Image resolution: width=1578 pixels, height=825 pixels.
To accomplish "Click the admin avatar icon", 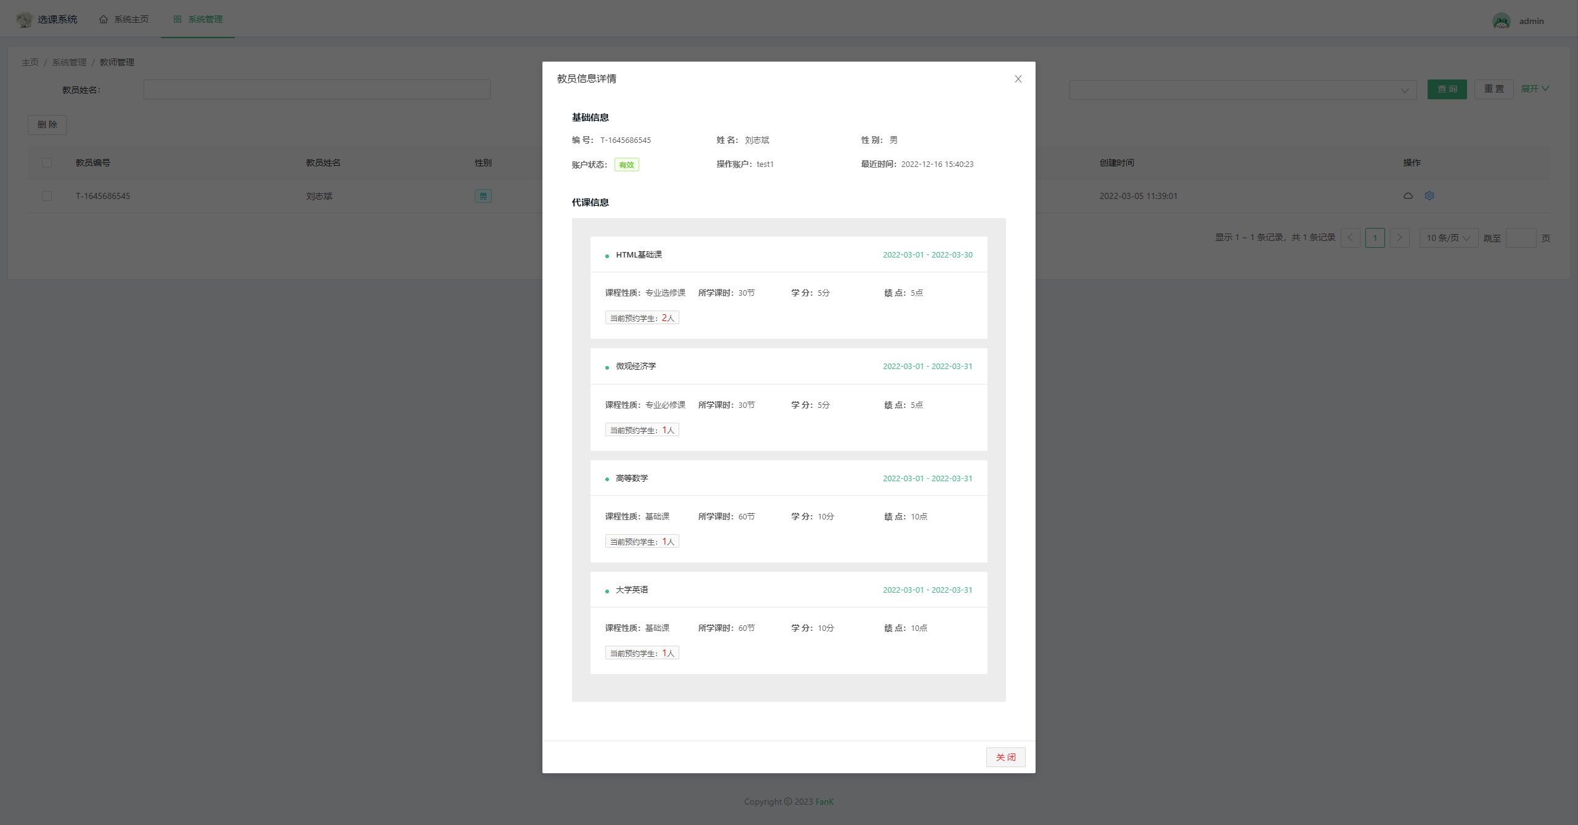I will (x=1501, y=21).
